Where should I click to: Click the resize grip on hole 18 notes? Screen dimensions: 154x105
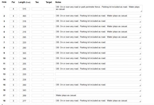[140, 101]
